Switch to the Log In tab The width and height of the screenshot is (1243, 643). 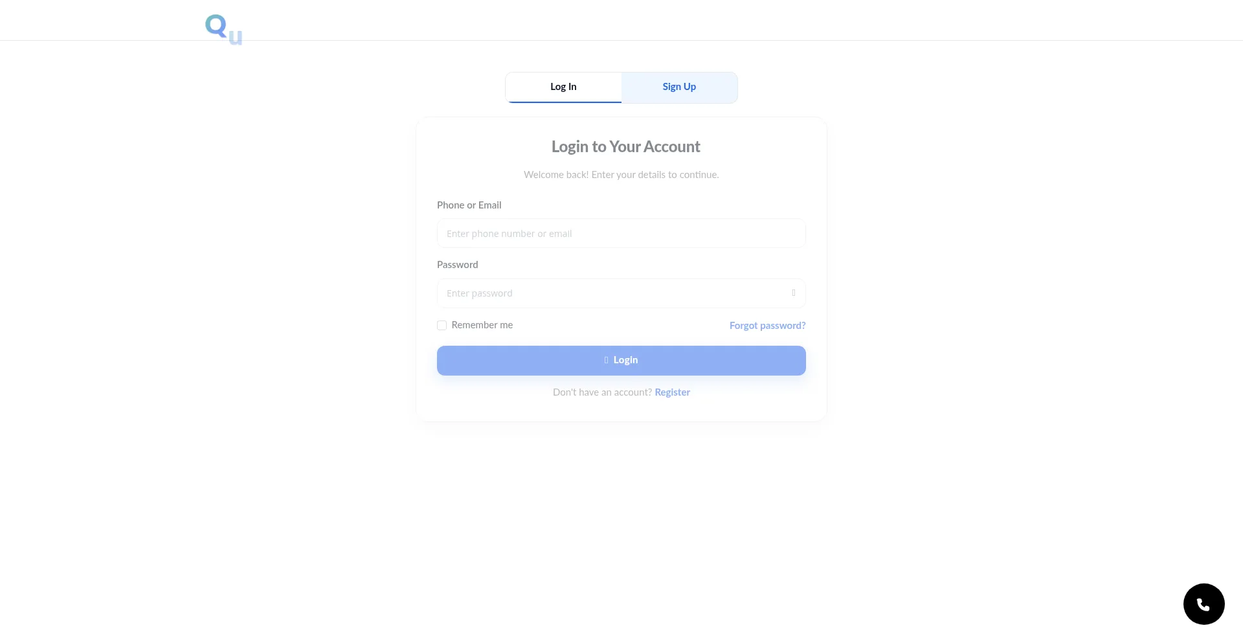point(563,87)
